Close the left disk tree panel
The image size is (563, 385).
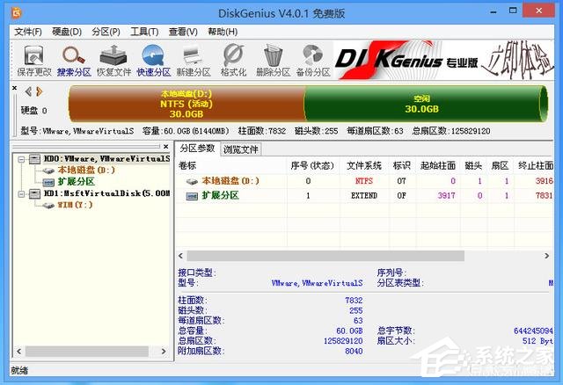[166, 146]
